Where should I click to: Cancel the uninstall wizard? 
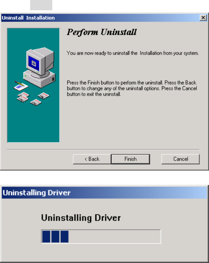click(181, 159)
